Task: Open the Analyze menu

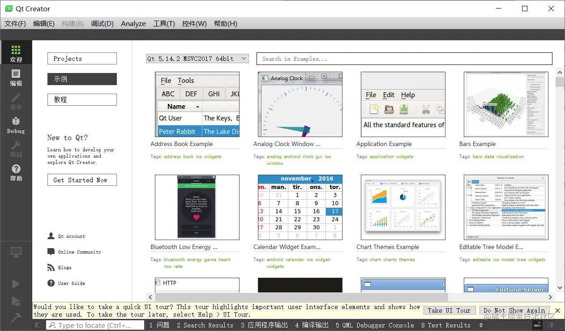Action: [x=133, y=24]
